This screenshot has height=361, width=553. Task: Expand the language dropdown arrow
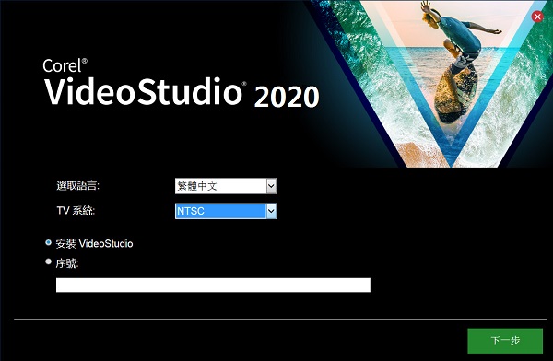tap(271, 186)
